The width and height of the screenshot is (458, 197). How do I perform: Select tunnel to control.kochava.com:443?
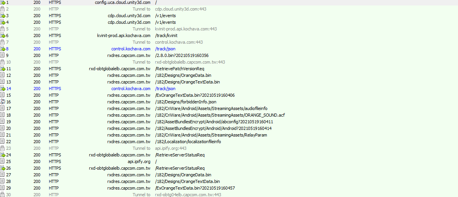click(x=179, y=42)
